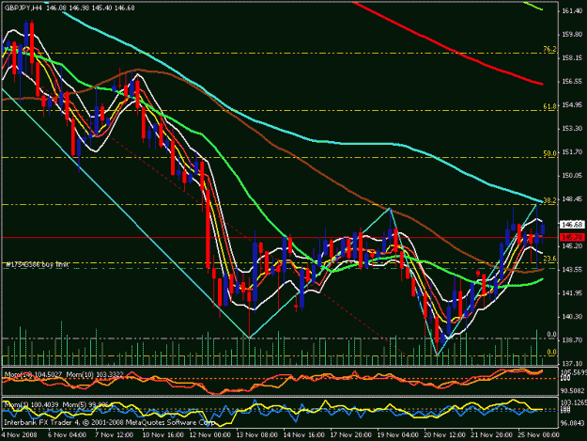This screenshot has width=587, height=441.
Task: Click the Mom(10) 103.3322 indicator label
Action: coord(95,374)
